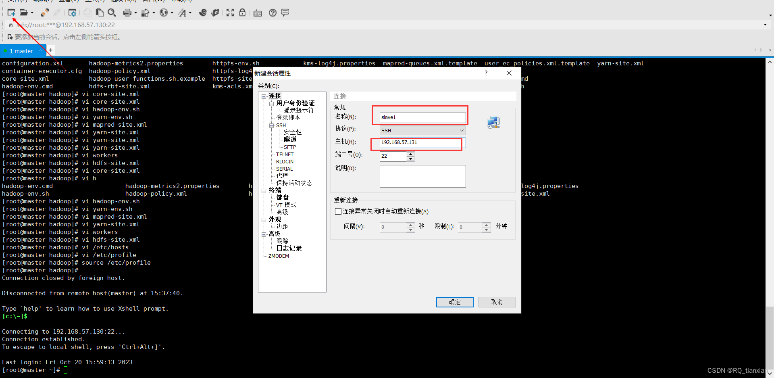Select 代理 in category tree

(x=282, y=176)
